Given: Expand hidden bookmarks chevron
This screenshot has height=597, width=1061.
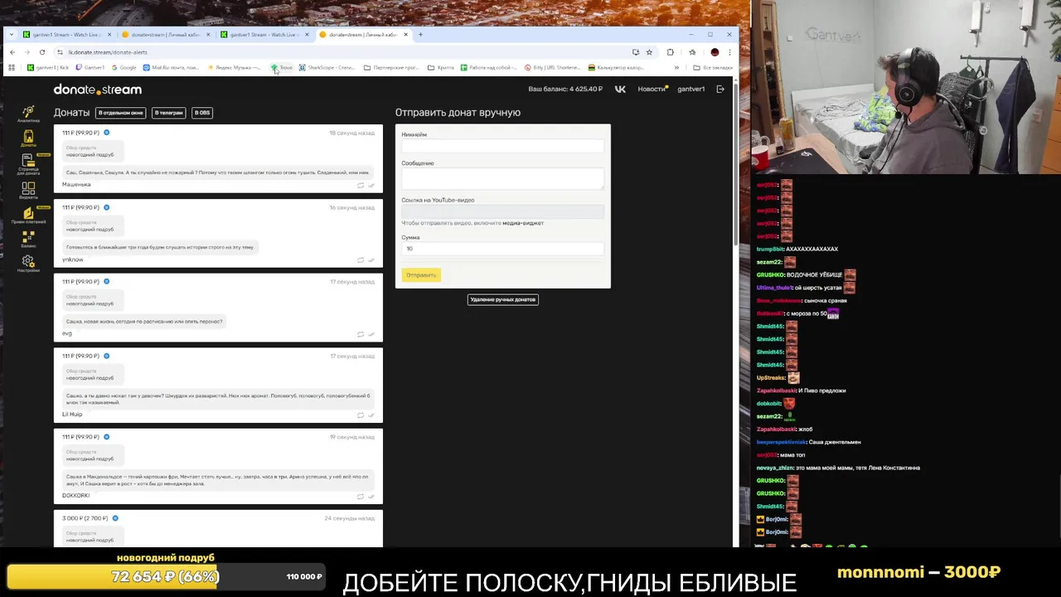Looking at the screenshot, I should [676, 67].
